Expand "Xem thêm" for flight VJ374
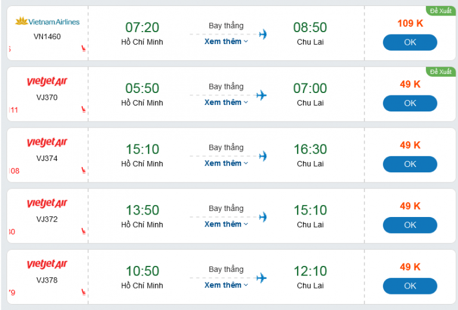 click(226, 163)
